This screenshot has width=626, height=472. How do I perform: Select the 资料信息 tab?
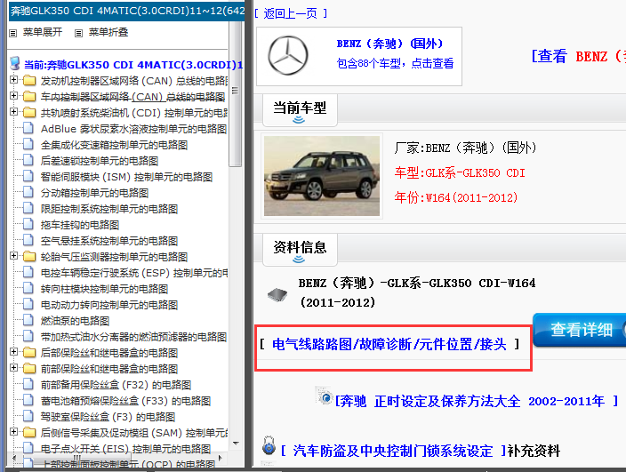(x=300, y=250)
